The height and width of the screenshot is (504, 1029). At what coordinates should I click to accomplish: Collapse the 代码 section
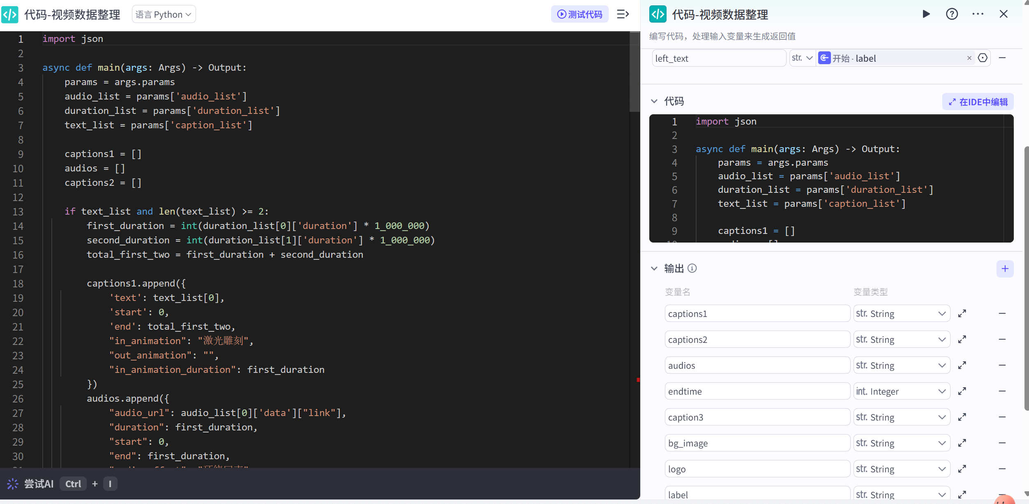tap(654, 101)
